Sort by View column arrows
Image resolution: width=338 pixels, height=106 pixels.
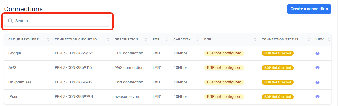click(x=329, y=39)
